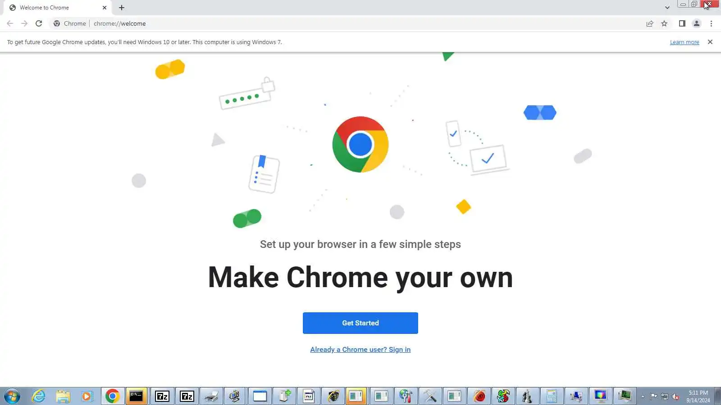
Task: Open the Chrome three-dot menu
Action: pyautogui.click(x=711, y=23)
